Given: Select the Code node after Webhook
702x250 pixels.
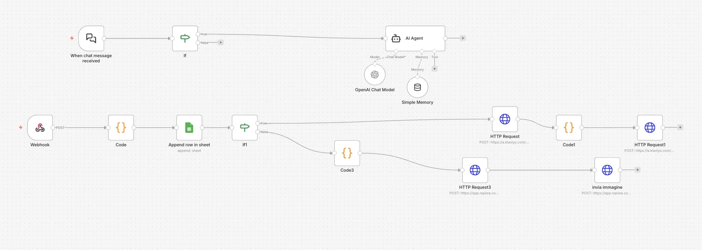Looking at the screenshot, I should coord(121,128).
